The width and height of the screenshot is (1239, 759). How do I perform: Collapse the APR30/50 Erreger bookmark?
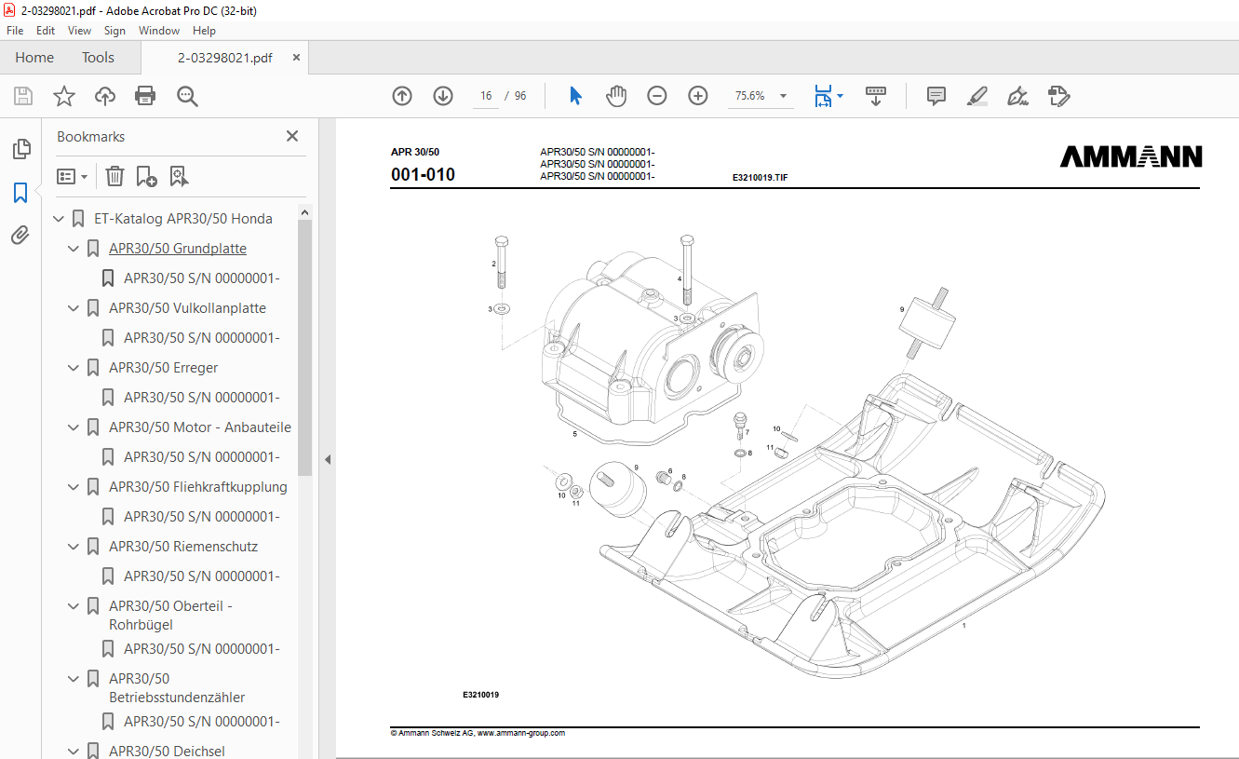(x=74, y=368)
